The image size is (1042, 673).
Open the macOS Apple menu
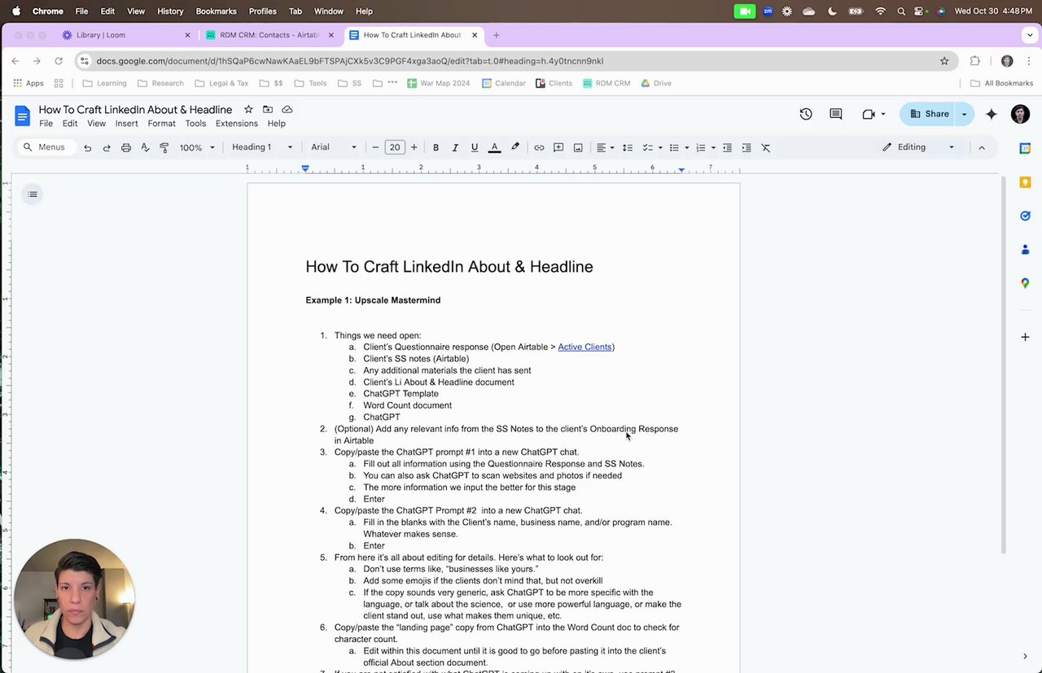click(16, 11)
